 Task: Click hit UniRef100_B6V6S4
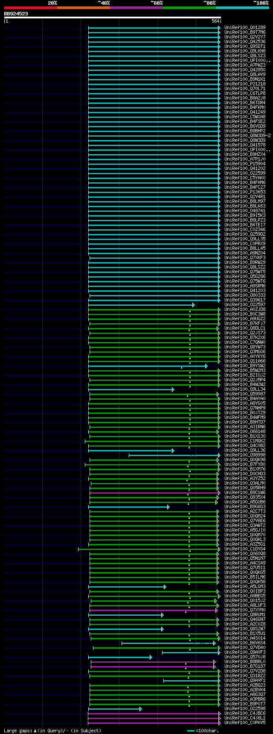point(245,643)
